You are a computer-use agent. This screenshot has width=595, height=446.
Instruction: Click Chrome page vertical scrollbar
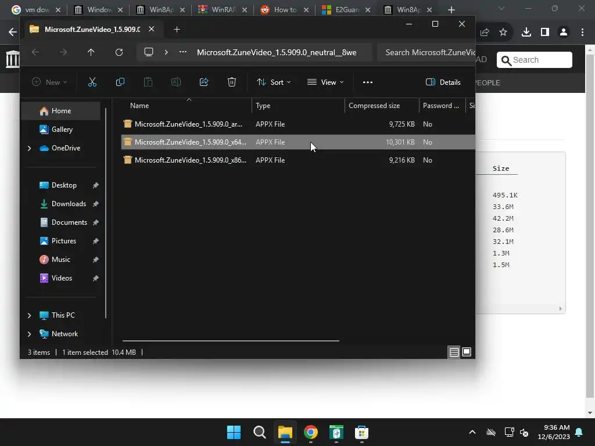tap(590, 226)
